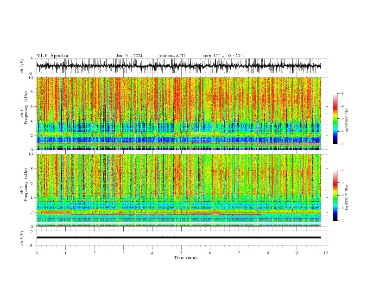Click the "6" tick on the time axis
Viewport: 367px width, 284px height.
210,253
